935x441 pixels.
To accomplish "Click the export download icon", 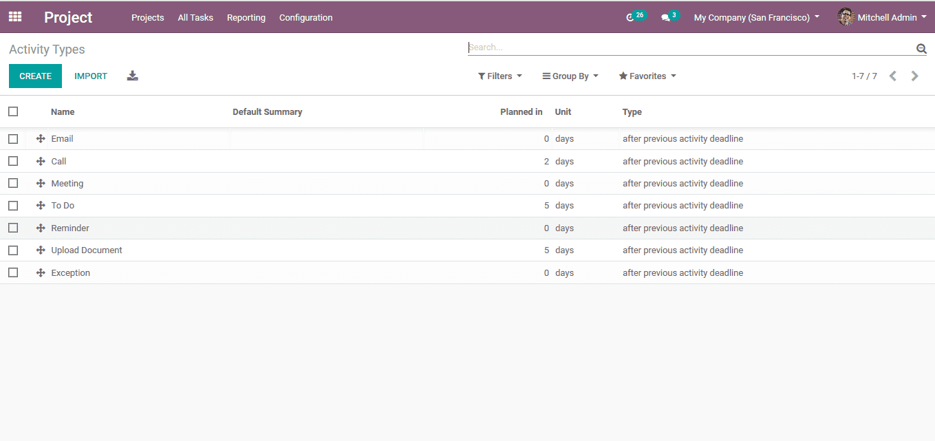I will click(x=133, y=76).
